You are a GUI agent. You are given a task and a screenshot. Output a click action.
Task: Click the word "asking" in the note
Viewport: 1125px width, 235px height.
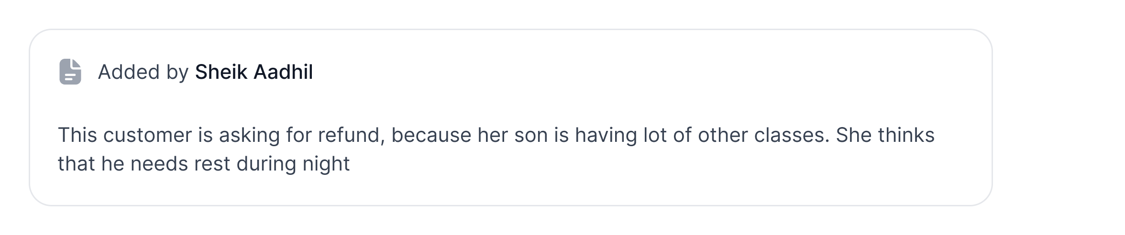point(249,136)
